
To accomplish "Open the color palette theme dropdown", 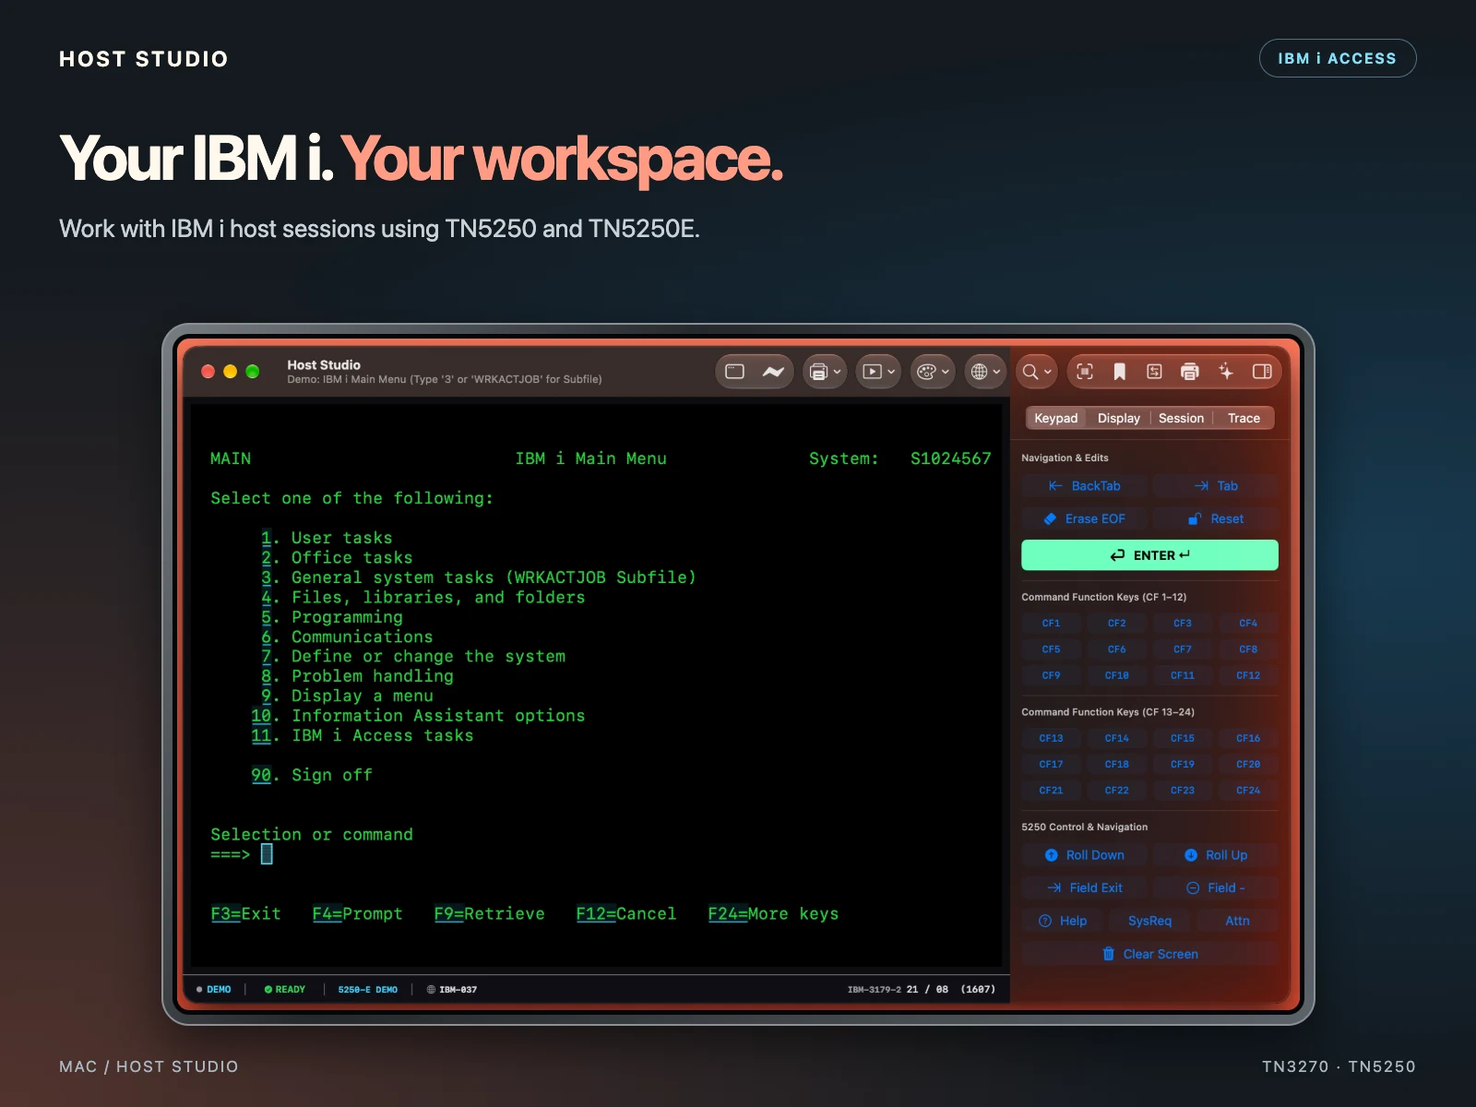I will click(x=933, y=372).
